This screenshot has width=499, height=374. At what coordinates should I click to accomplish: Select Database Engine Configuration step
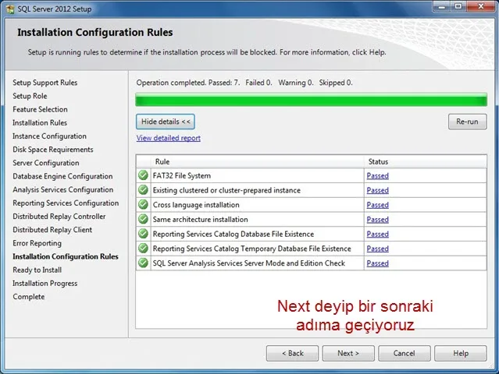coord(62,176)
